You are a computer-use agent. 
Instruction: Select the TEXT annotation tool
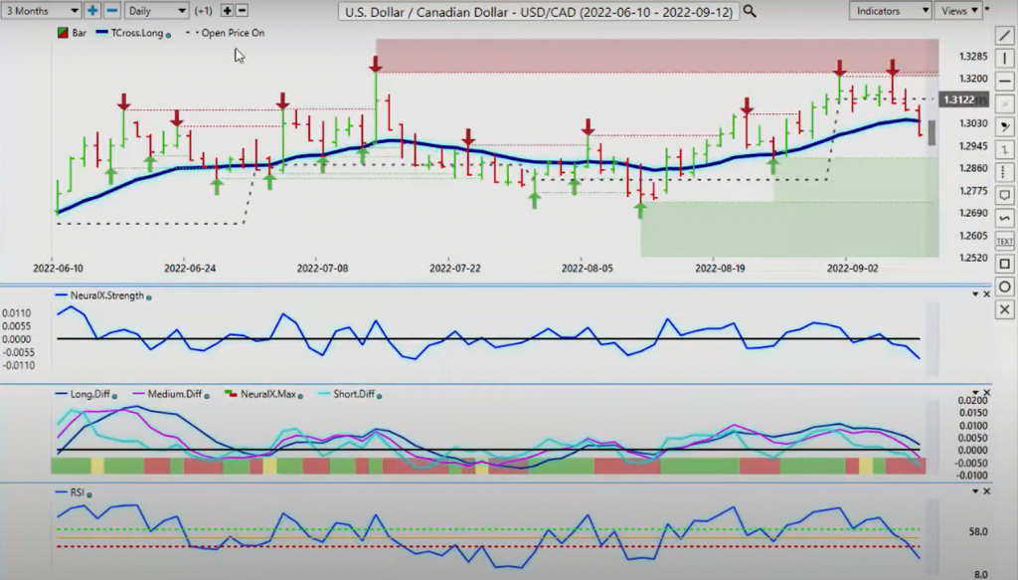(1004, 241)
